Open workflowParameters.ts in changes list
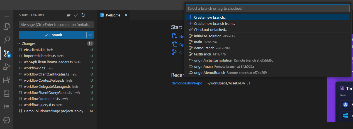The width and height of the screenshot is (353, 129). point(42,99)
